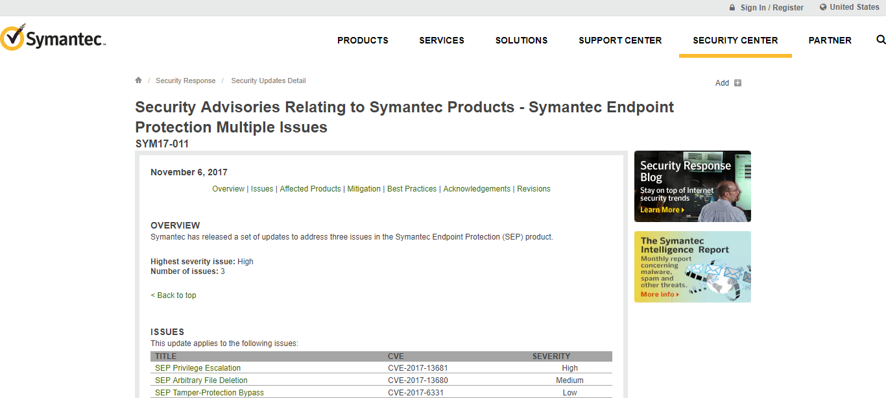Open the search magnifier icon
Viewport: 886px width, 398px height.
pyautogui.click(x=880, y=40)
